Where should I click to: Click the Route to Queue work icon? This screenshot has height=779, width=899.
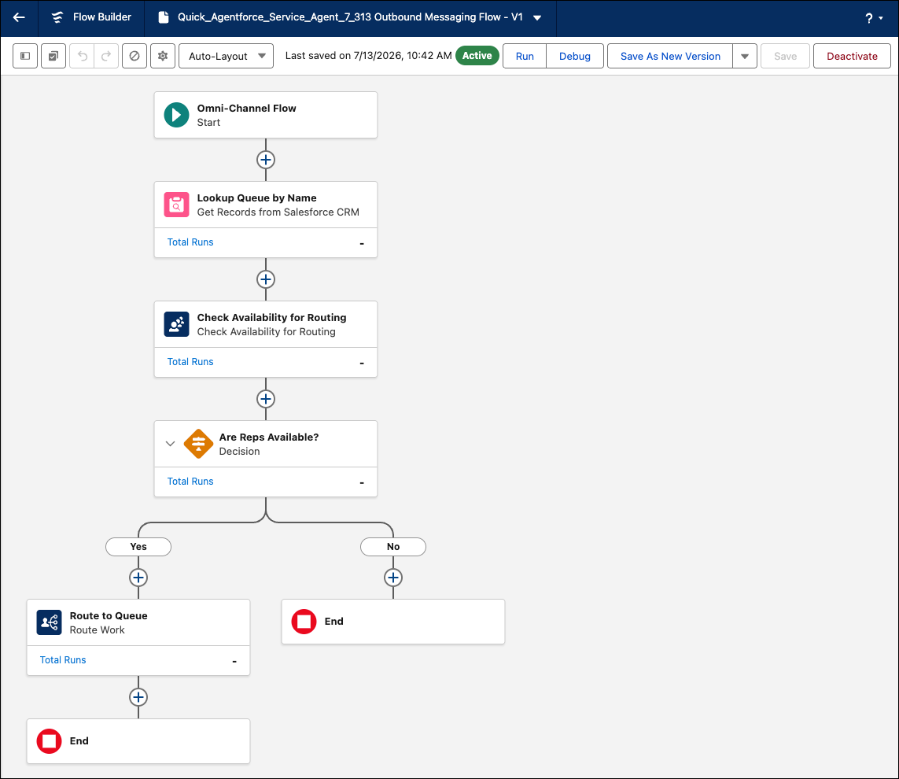(50, 622)
